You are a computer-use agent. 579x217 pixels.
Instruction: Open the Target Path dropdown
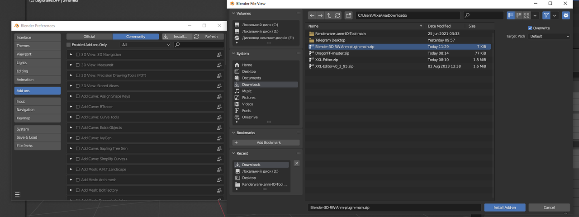pyautogui.click(x=549, y=36)
